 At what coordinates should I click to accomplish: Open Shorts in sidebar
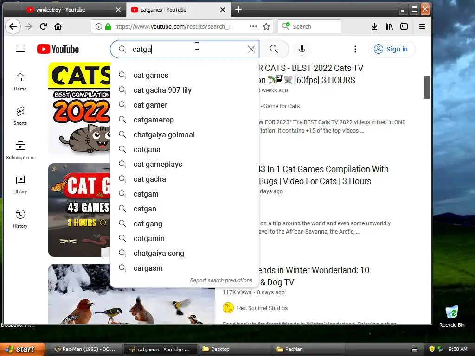[x=20, y=116]
